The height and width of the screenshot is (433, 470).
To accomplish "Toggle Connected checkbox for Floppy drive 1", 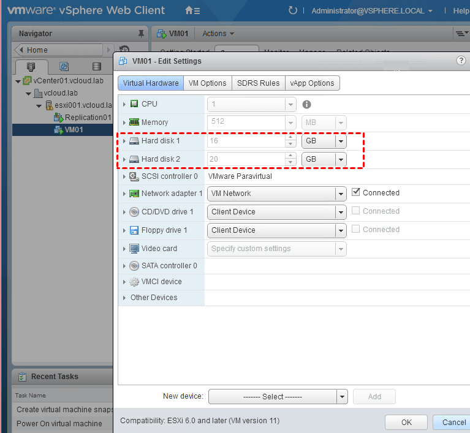I will (356, 229).
